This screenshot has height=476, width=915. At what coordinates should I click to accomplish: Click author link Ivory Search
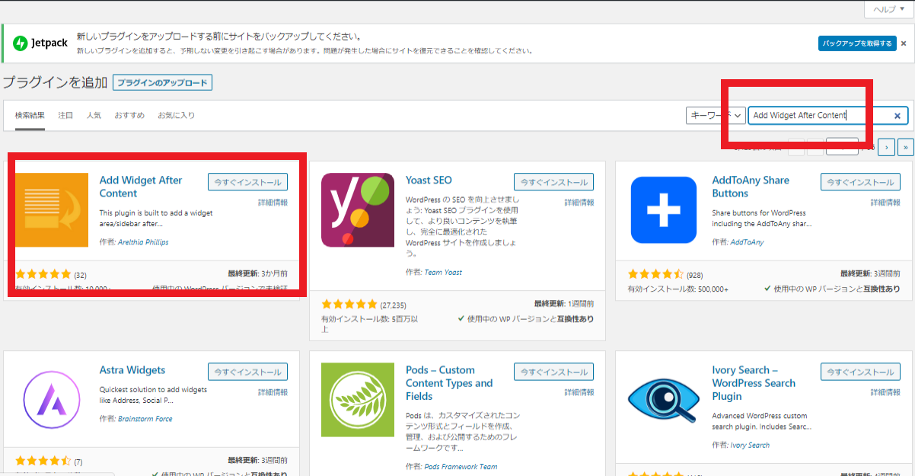coord(750,445)
